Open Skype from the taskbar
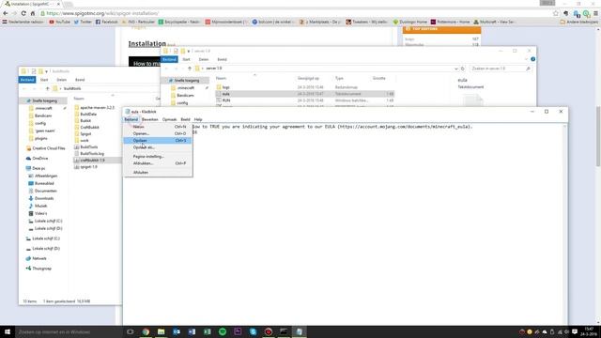Screen dimensions: 601x338 coord(253,331)
